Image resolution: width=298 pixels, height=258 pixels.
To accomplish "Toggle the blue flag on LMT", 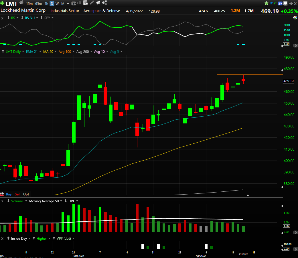I will 271,3.
